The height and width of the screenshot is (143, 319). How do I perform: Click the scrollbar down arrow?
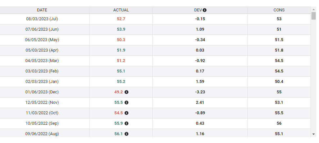(x=313, y=134)
